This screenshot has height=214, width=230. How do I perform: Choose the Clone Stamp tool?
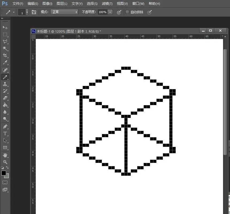pyautogui.click(x=5, y=84)
